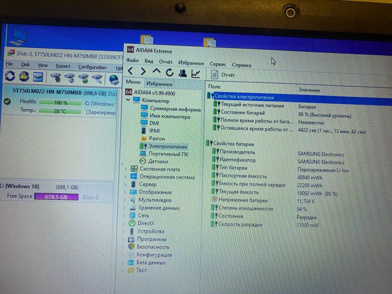Click the disk test icon with green check
Image resolution: width=392 pixels, height=294 pixels.
84,79
